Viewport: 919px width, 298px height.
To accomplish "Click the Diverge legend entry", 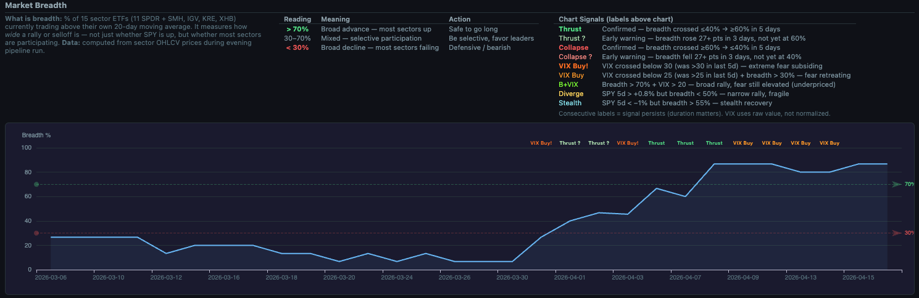I will coord(571,94).
